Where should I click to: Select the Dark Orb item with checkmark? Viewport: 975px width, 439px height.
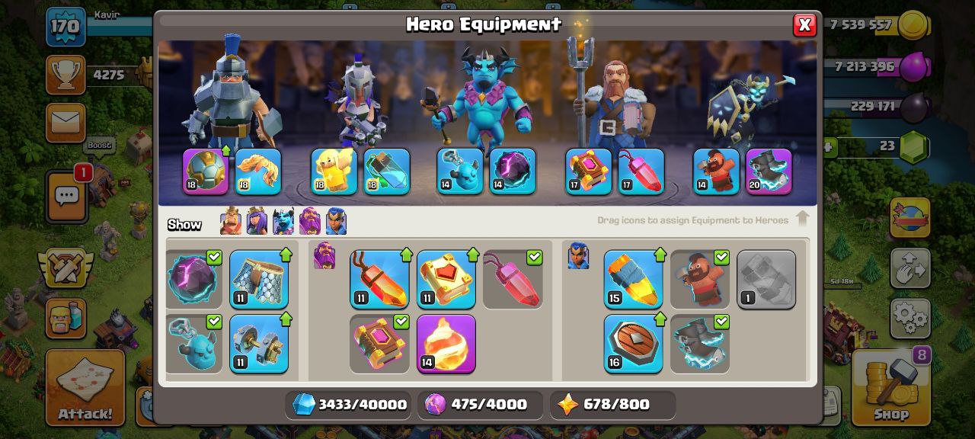tap(193, 279)
